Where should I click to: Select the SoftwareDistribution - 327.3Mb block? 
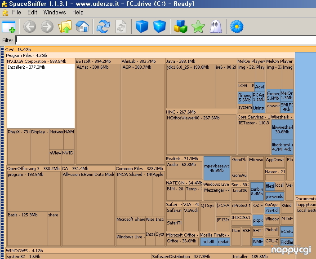point(191,256)
